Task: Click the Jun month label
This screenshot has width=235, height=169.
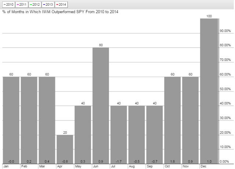Action: 95,166
